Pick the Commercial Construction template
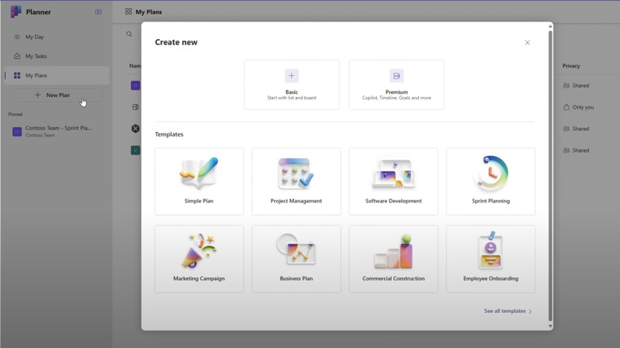Screen dimensions: 620x348 [x=393, y=259]
